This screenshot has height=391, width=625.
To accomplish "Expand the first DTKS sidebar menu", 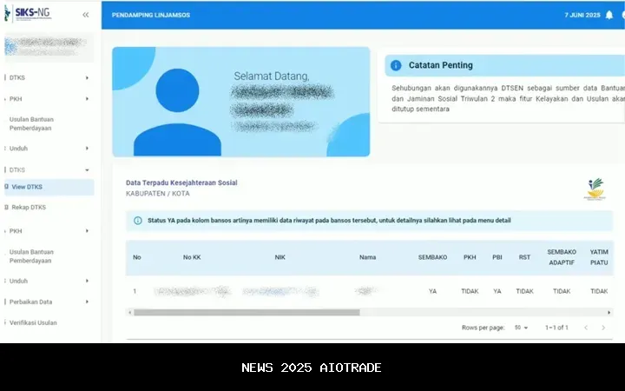I will click(x=49, y=77).
